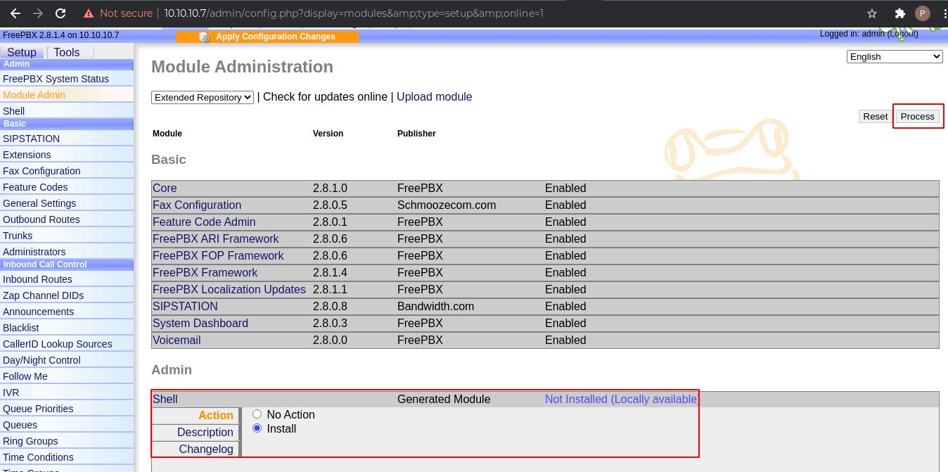The width and height of the screenshot is (948, 472).
Task: Go back with browser back arrow
Action: coord(15,13)
